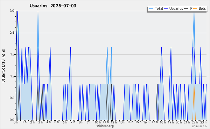Image resolution: width=210 pixels, height=129 pixels.
Task: Click the orange Bots spike near 22 h
Action: 194,102
